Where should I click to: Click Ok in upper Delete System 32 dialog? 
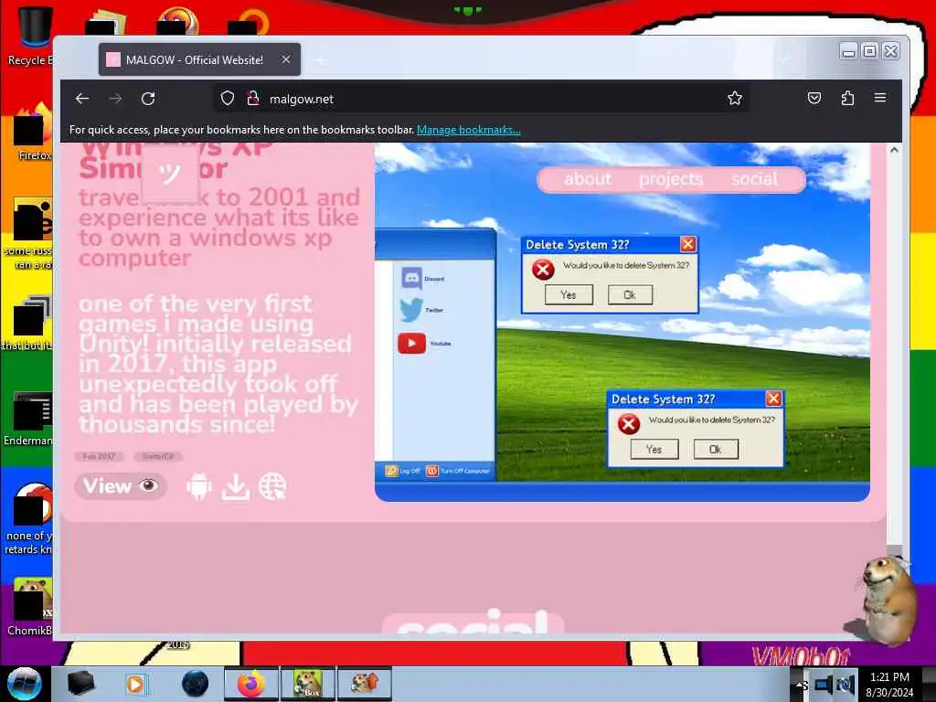[630, 295]
